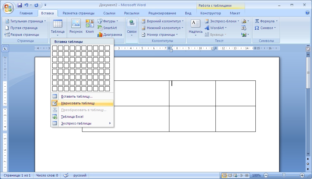Screen dimensions: 312x179
Task: Click the tab stop selector at ruler corner
Action: pos(5,48)
